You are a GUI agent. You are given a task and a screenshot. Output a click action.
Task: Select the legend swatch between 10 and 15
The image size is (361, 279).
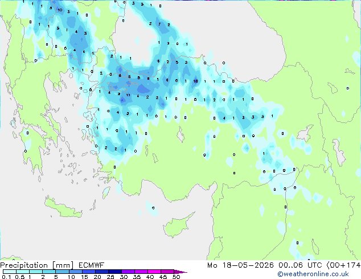76,272
